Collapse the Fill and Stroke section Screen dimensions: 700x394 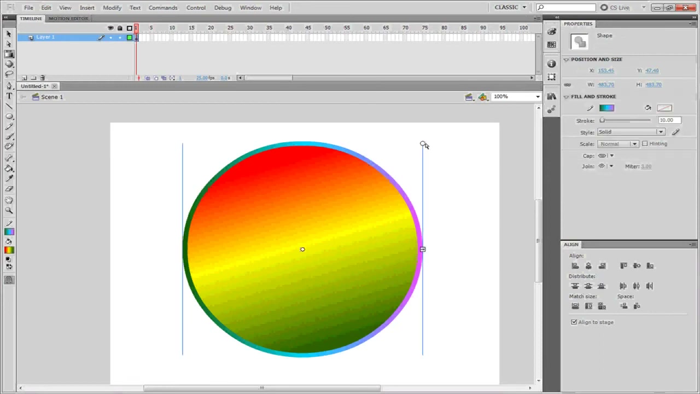pyautogui.click(x=567, y=96)
